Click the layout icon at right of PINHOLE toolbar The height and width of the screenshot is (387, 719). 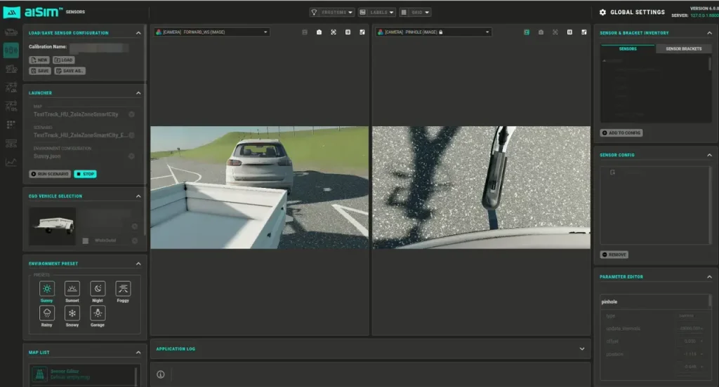[x=583, y=32]
